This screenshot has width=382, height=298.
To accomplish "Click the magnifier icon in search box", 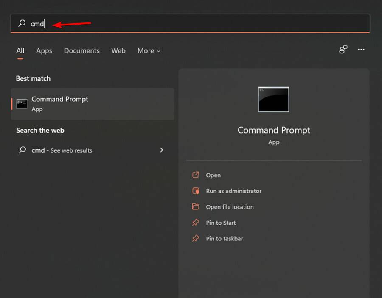I will [x=22, y=24].
